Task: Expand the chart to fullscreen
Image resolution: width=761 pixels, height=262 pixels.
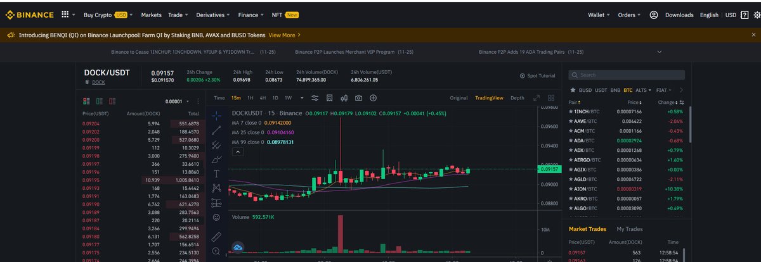Action: (x=537, y=98)
